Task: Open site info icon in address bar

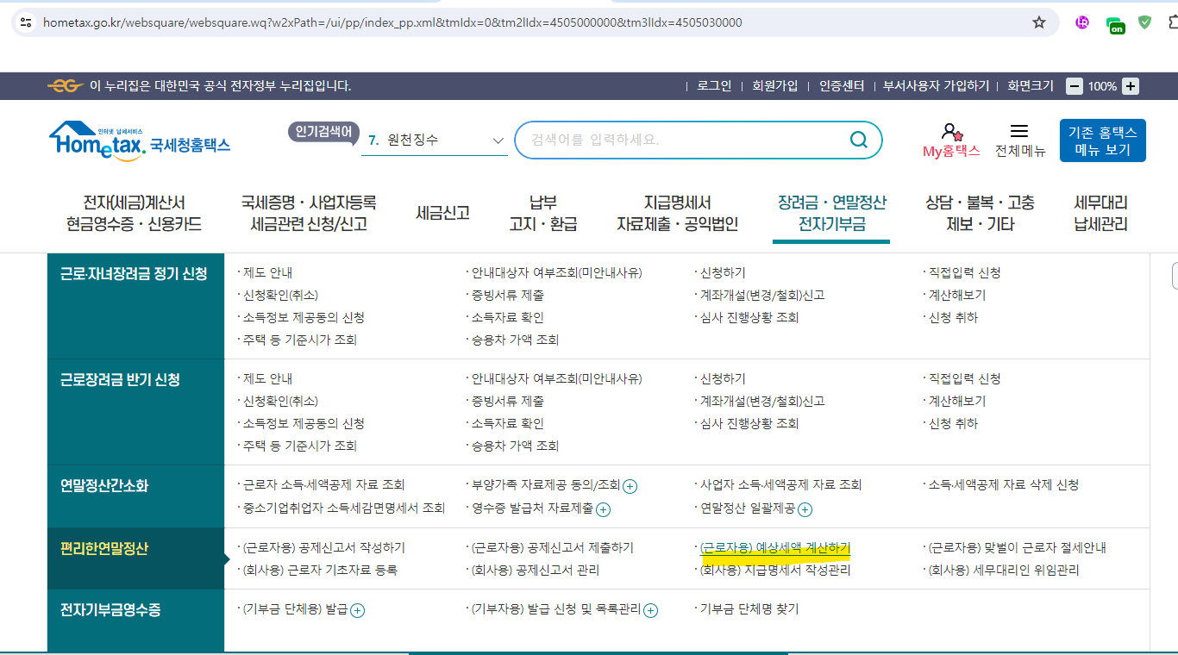Action: [26, 22]
